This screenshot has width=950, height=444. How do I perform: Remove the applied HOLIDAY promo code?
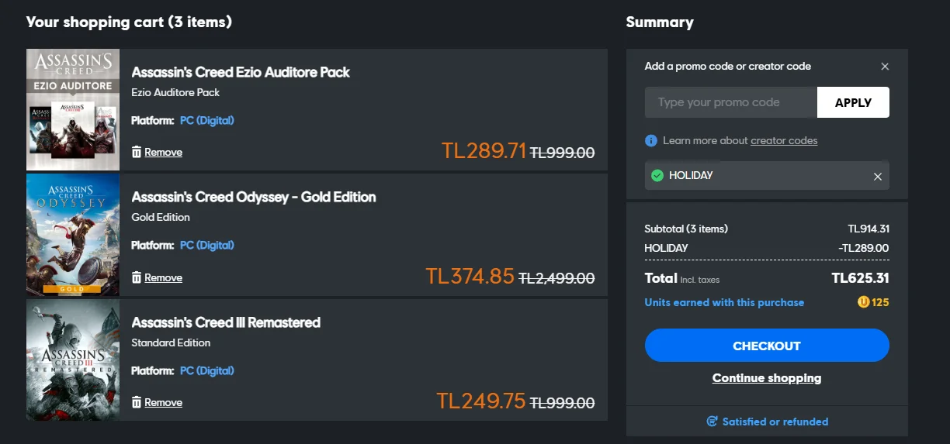[878, 177]
